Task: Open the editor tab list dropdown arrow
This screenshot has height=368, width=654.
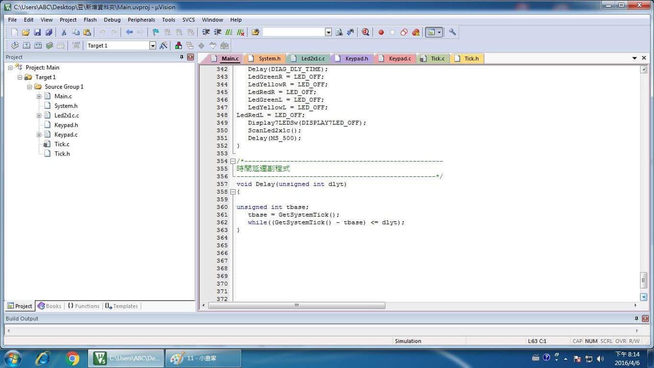Action: point(635,58)
